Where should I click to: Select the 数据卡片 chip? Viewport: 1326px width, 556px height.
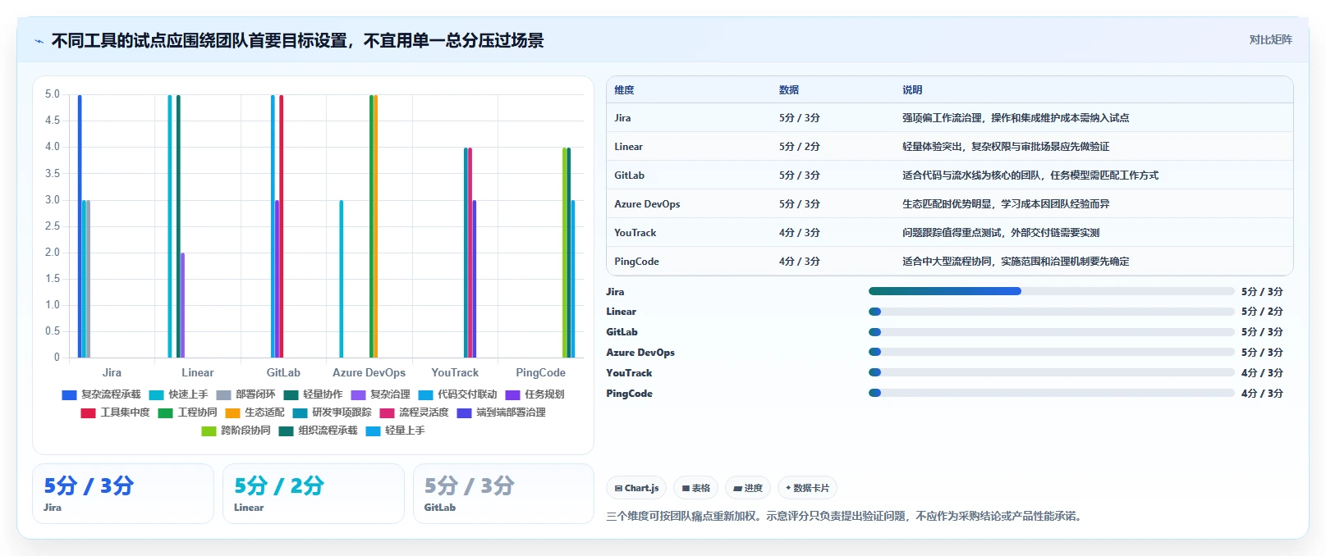click(807, 488)
